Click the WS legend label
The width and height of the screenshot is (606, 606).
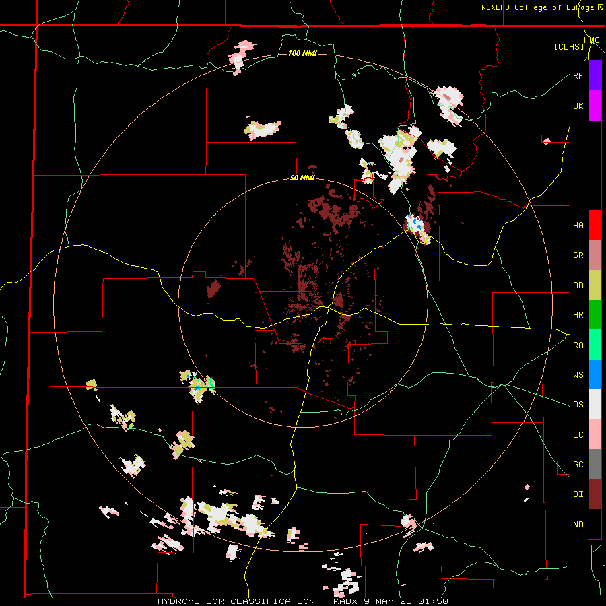[578, 375]
